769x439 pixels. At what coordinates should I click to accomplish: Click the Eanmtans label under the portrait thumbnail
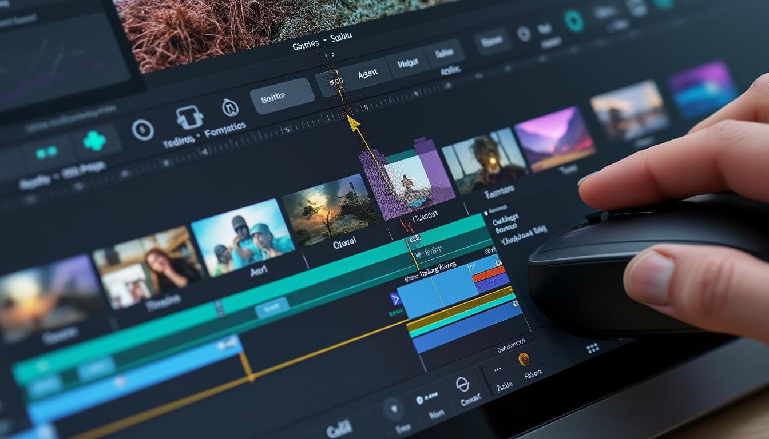point(500,191)
